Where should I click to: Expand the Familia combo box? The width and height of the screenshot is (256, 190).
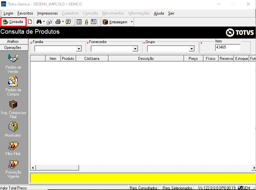pos(79,49)
